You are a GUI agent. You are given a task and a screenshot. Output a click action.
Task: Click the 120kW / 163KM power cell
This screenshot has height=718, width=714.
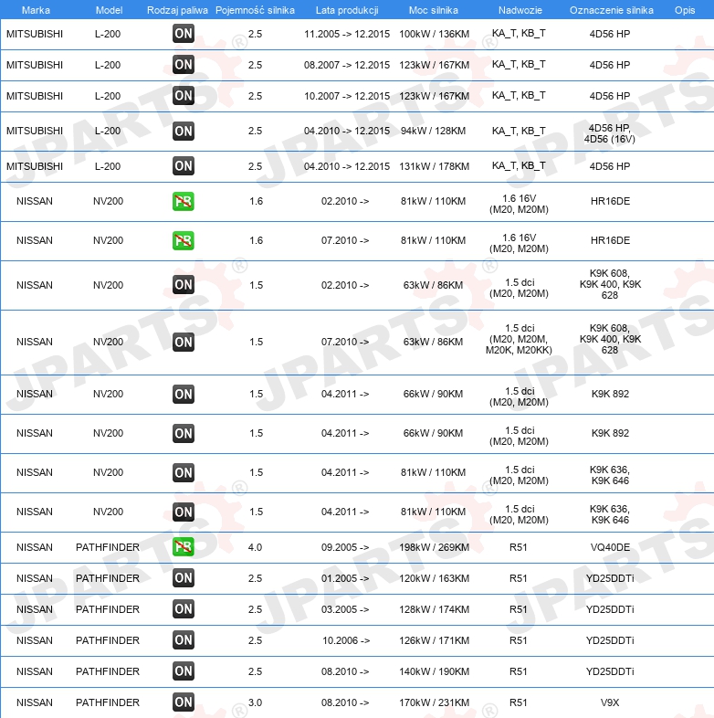(x=434, y=578)
